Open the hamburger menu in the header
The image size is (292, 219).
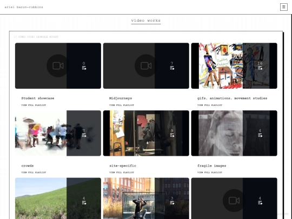(x=284, y=7)
